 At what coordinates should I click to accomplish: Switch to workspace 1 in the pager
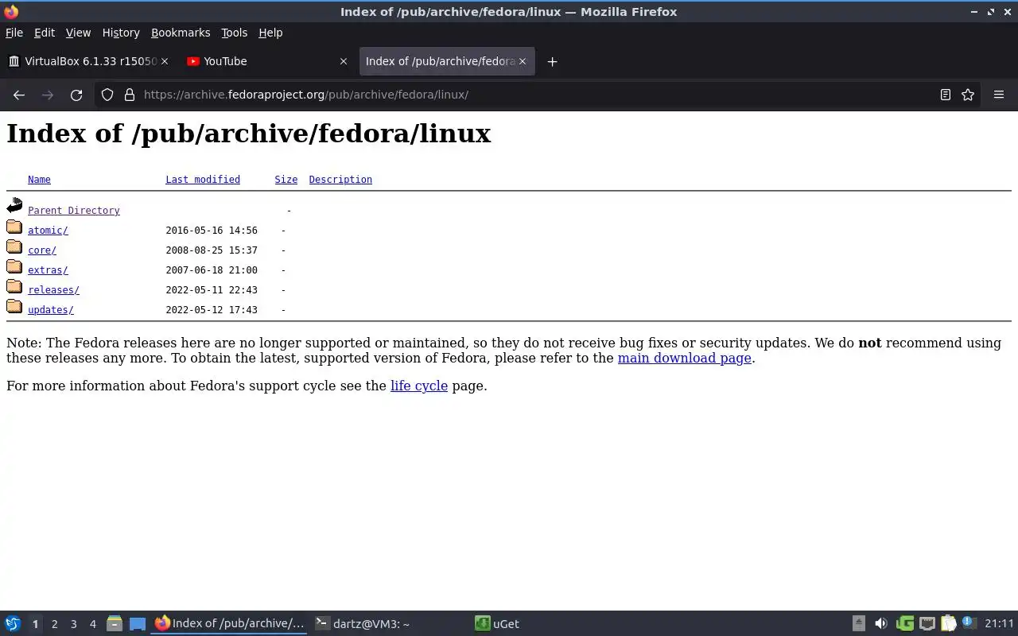35,624
